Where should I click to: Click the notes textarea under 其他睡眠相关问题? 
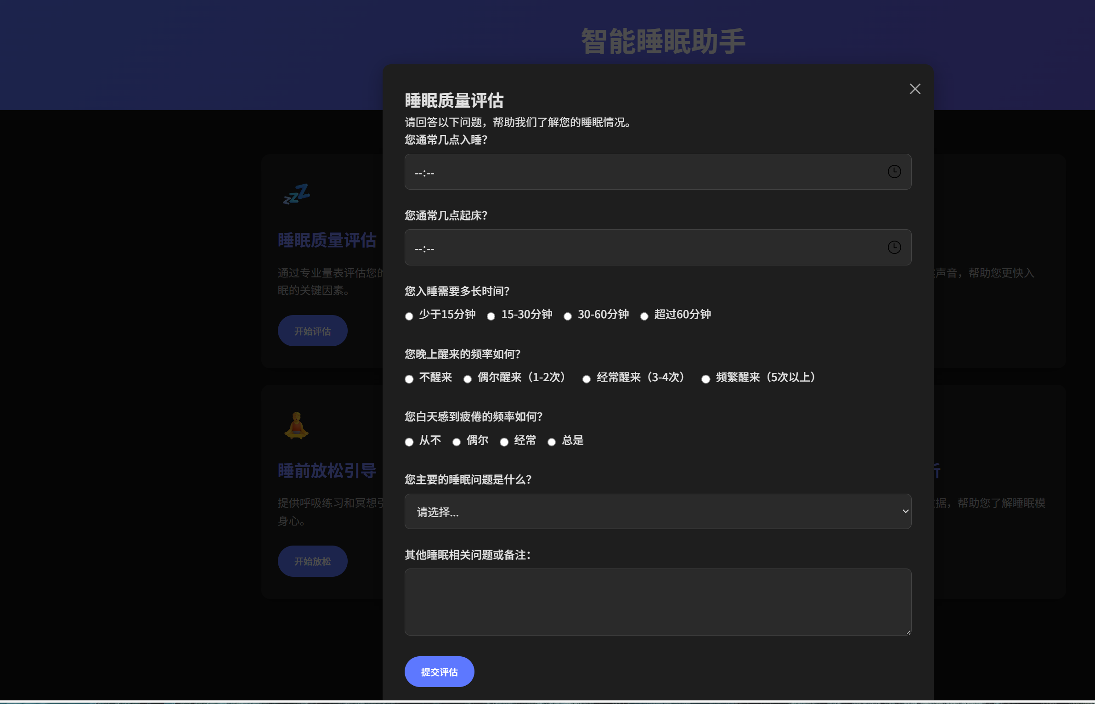point(658,602)
